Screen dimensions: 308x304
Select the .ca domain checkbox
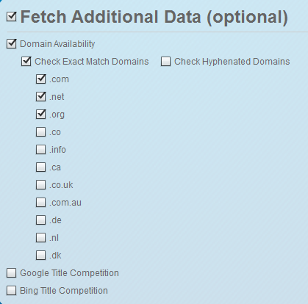(40, 167)
